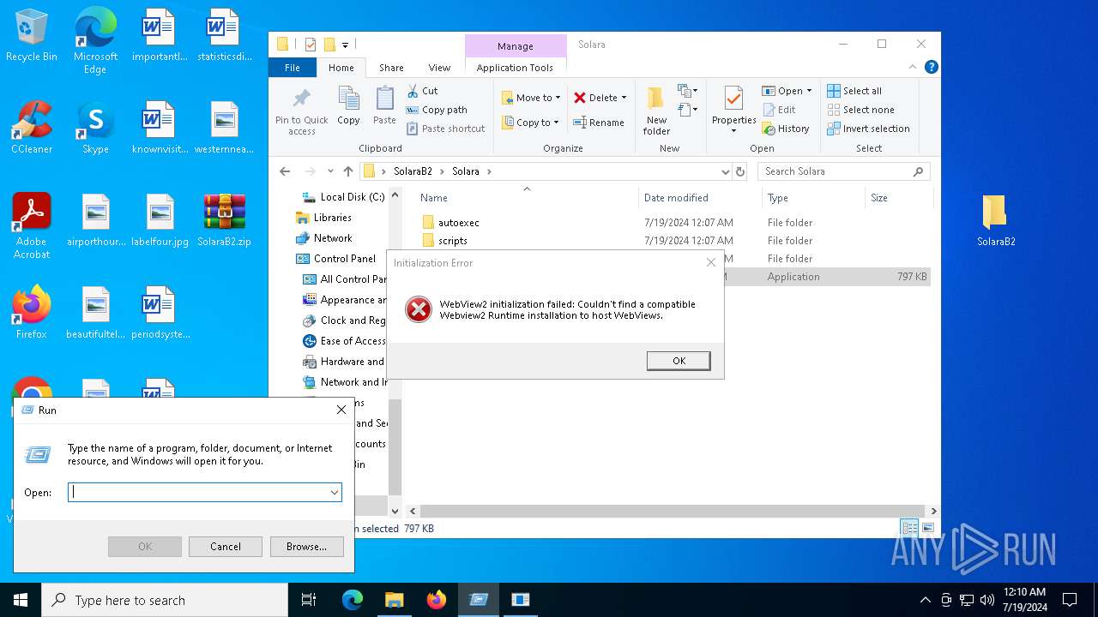Click the Search Solara box

(843, 171)
